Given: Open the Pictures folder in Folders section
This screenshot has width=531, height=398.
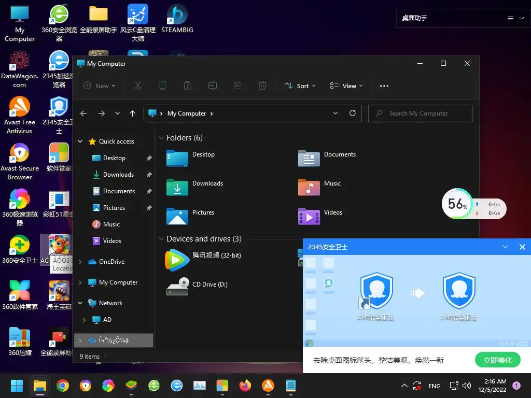Looking at the screenshot, I should click(x=190, y=216).
